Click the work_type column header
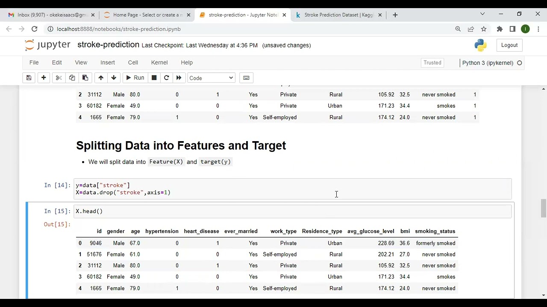Screen dimensions: 547x307 tap(283, 231)
